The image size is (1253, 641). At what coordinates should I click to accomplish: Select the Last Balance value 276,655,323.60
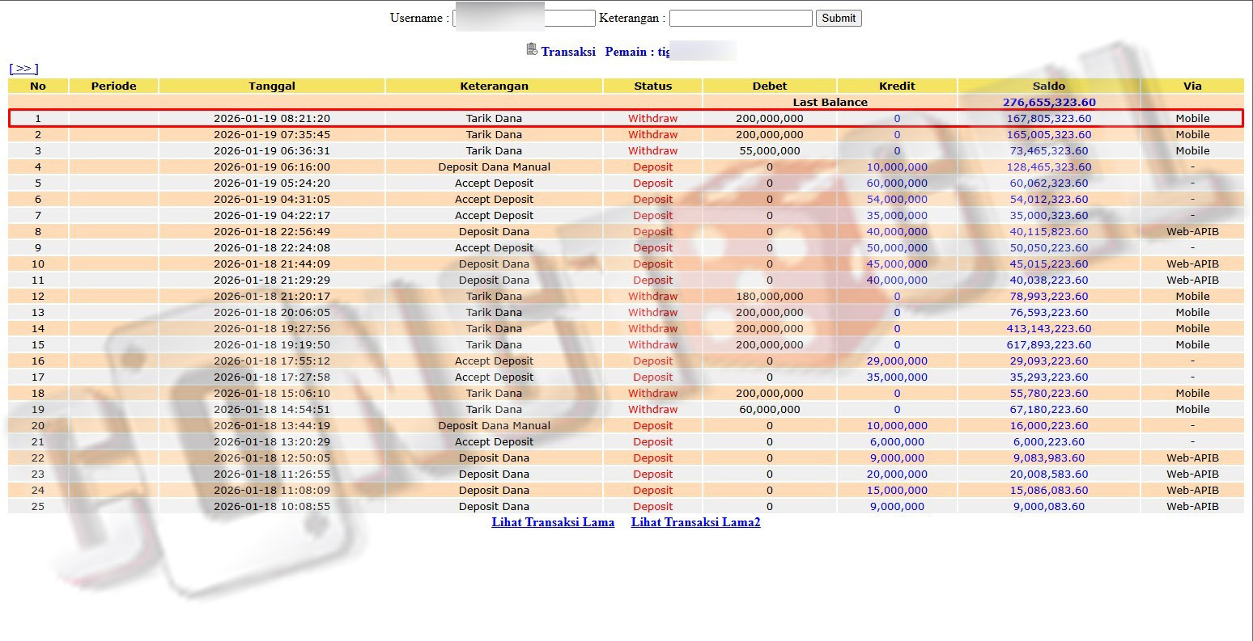tap(1048, 102)
